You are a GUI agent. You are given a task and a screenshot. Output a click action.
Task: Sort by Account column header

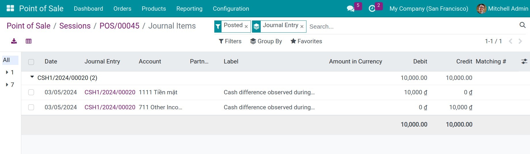click(x=150, y=61)
